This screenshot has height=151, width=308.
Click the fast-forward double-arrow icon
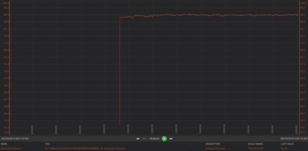171,139
